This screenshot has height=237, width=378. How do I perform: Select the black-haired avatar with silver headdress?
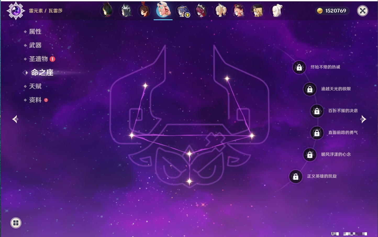coord(126,11)
